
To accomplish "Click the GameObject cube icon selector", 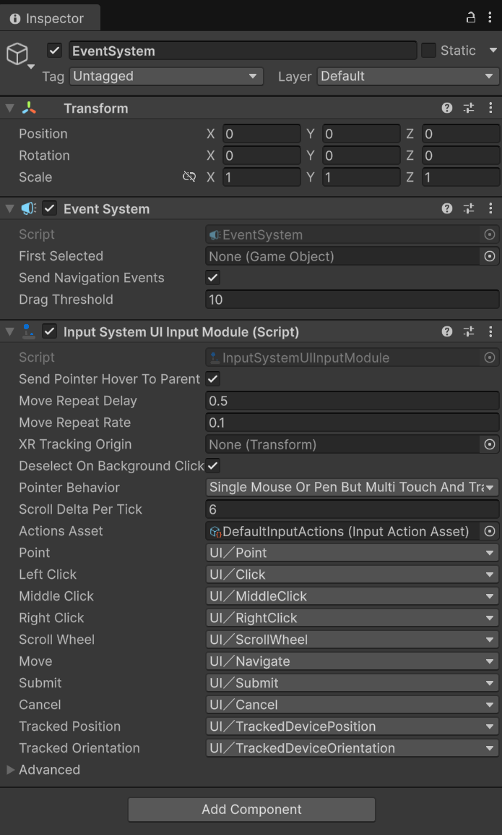I will tap(20, 55).
